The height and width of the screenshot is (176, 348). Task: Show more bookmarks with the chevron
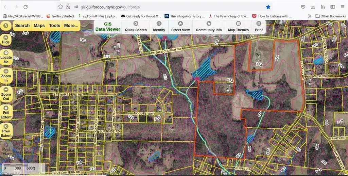[310, 16]
